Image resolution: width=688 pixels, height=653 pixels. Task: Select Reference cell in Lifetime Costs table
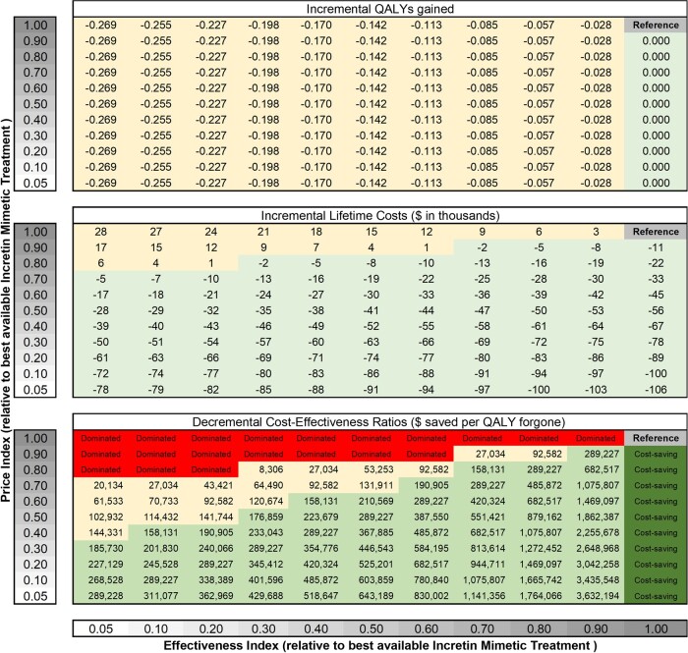pos(650,230)
